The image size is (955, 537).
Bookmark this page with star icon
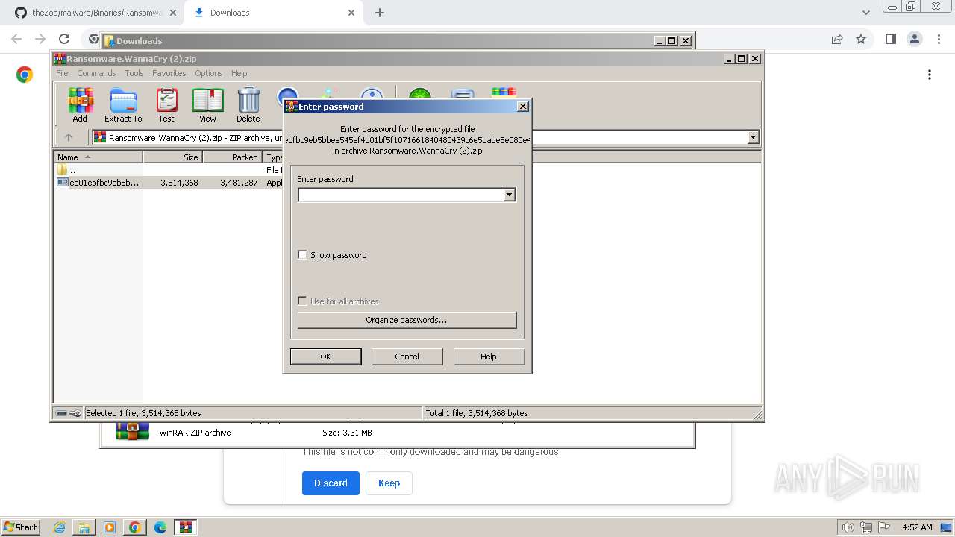[x=861, y=39]
